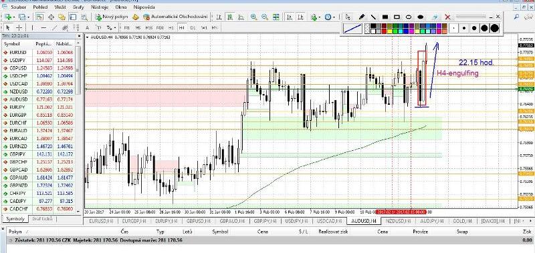Zoom in on the chart

tap(253, 17)
